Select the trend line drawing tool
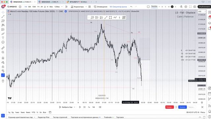Image resolution: width=211 pixels, height=119 pixels. (3, 17)
